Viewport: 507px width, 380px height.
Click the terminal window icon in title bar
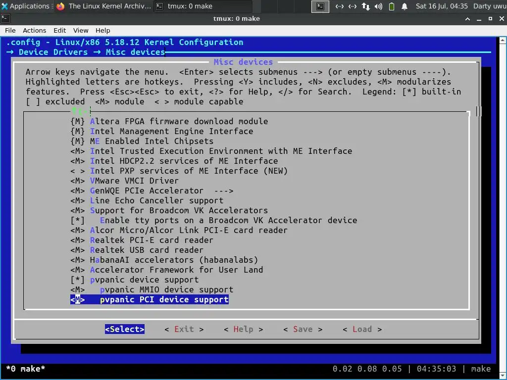5,18
